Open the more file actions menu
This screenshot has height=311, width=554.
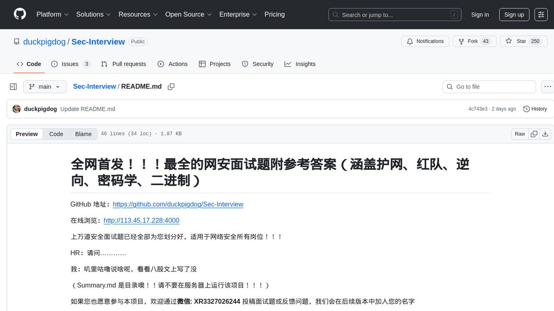547,87
